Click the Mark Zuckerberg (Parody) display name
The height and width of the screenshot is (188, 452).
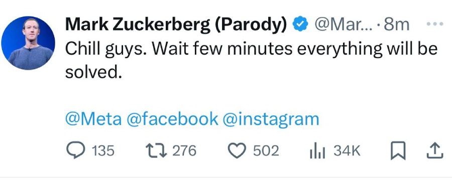pyautogui.click(x=176, y=25)
